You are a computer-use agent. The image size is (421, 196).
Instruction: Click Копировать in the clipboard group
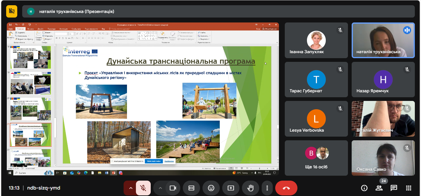tap(22, 36)
